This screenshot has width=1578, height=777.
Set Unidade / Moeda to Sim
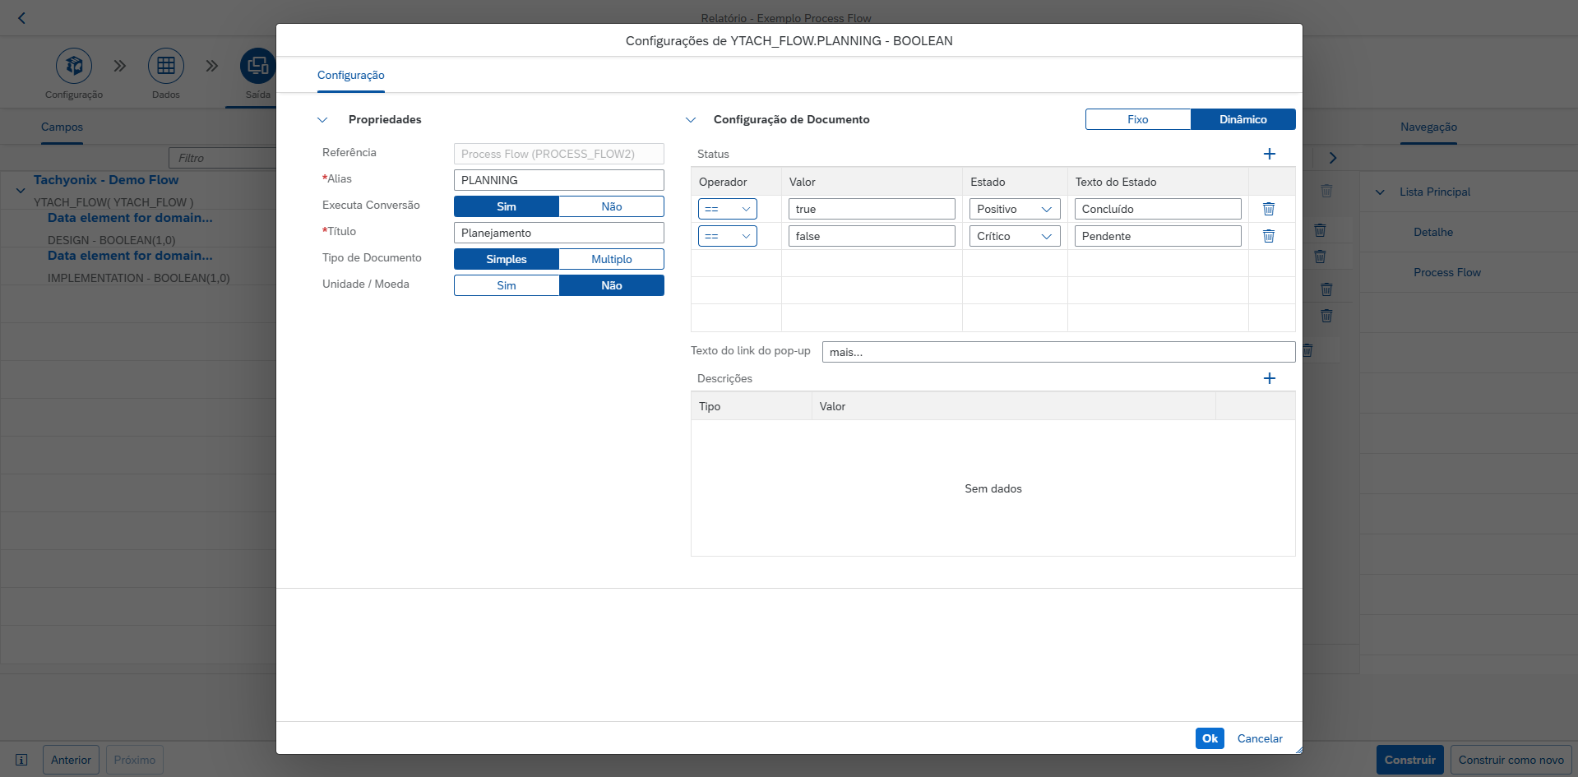pyautogui.click(x=507, y=285)
